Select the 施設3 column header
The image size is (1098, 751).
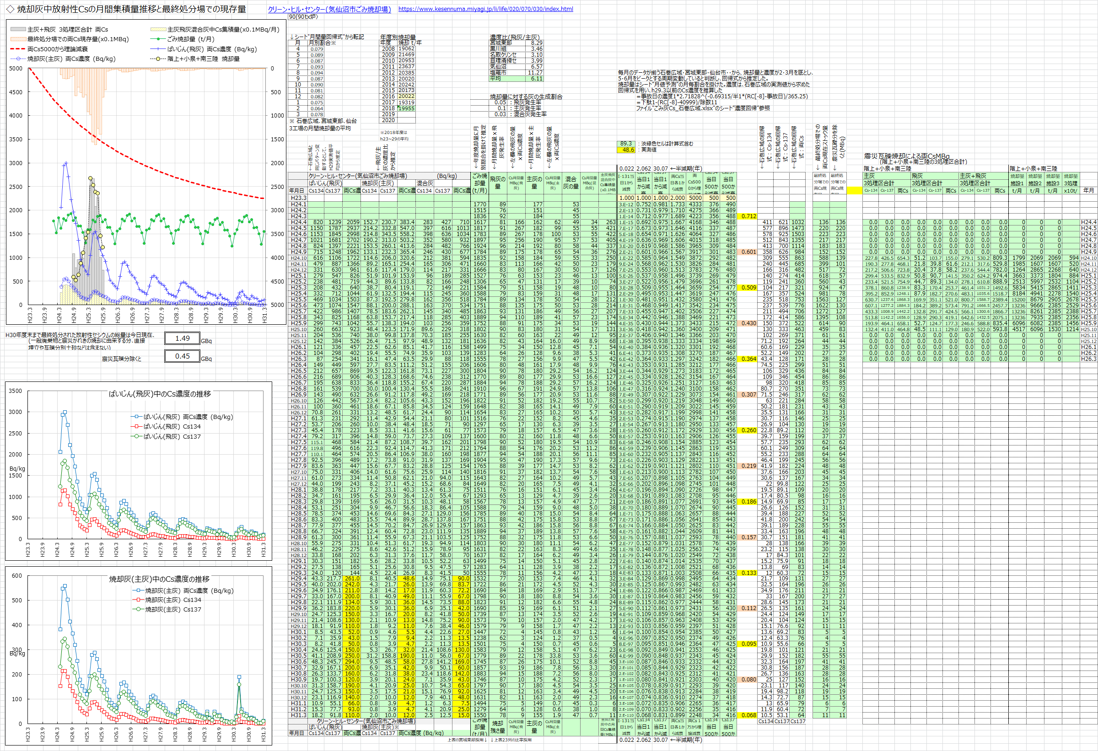click(x=1053, y=183)
